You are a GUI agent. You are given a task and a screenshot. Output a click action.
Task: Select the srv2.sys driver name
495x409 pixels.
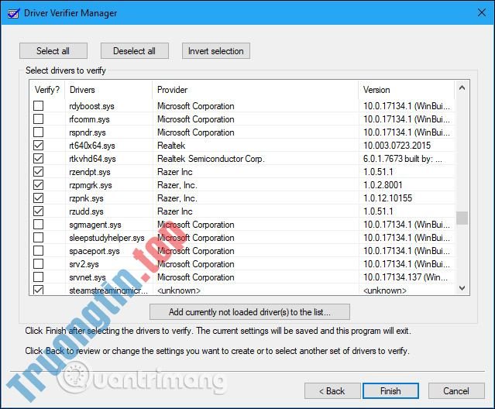(84, 264)
